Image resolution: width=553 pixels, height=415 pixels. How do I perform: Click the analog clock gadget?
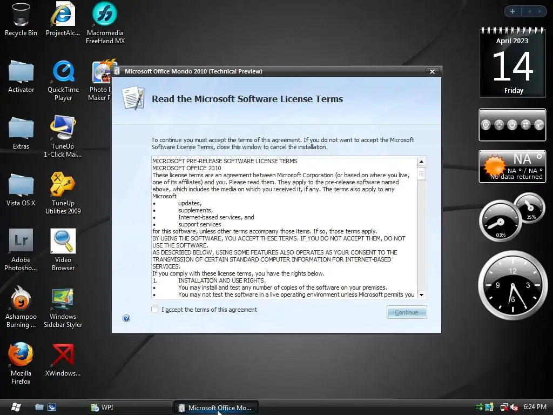513,285
